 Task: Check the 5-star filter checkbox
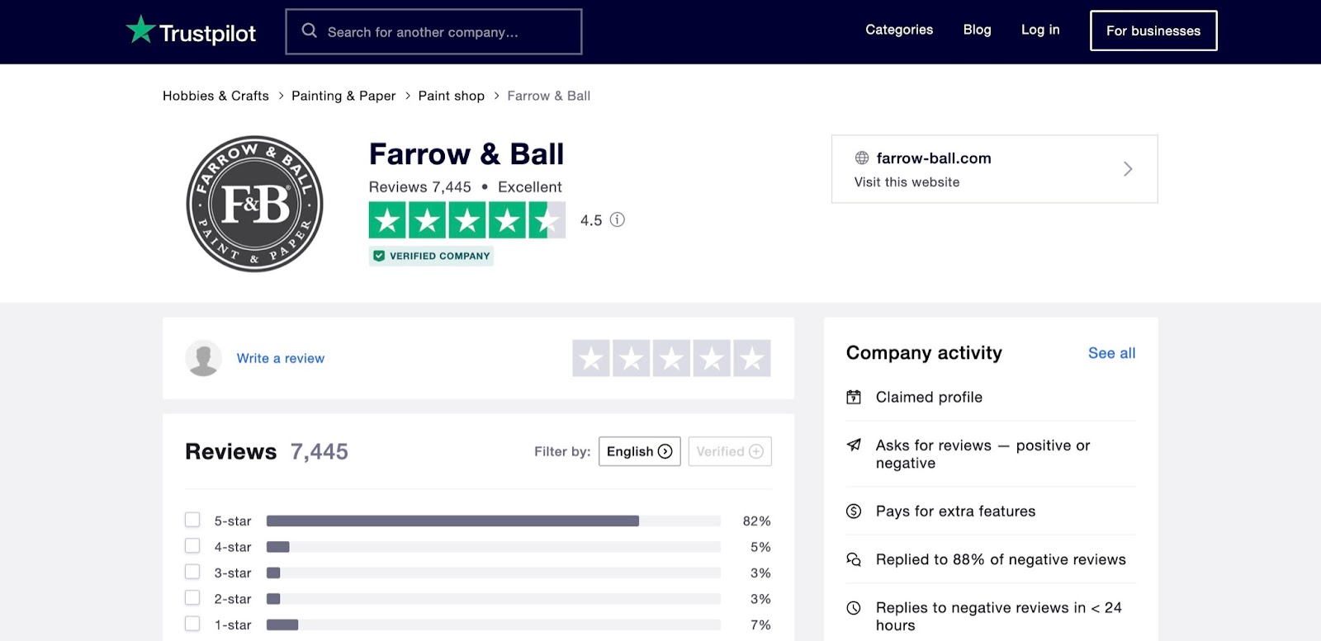click(x=192, y=520)
